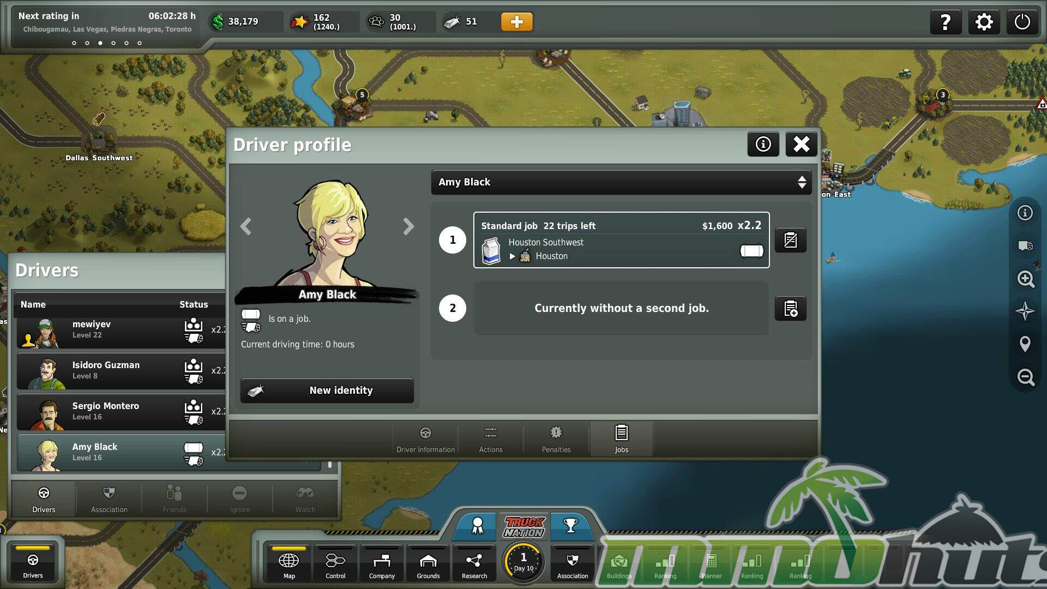1047x589 pixels.
Task: Switch to Penalties tab
Action: tap(556, 439)
